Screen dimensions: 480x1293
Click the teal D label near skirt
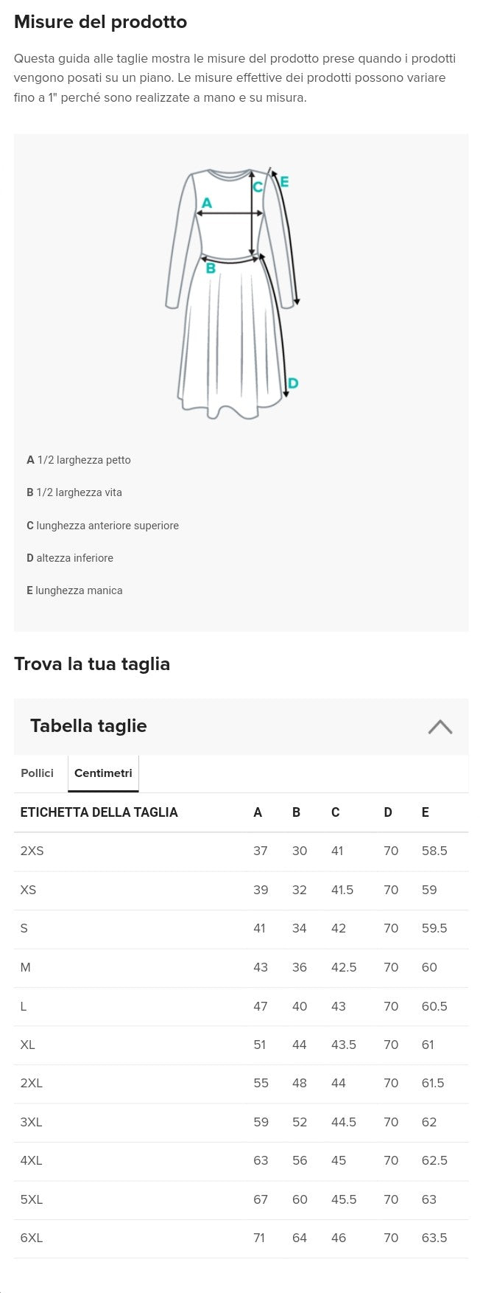coord(292,383)
